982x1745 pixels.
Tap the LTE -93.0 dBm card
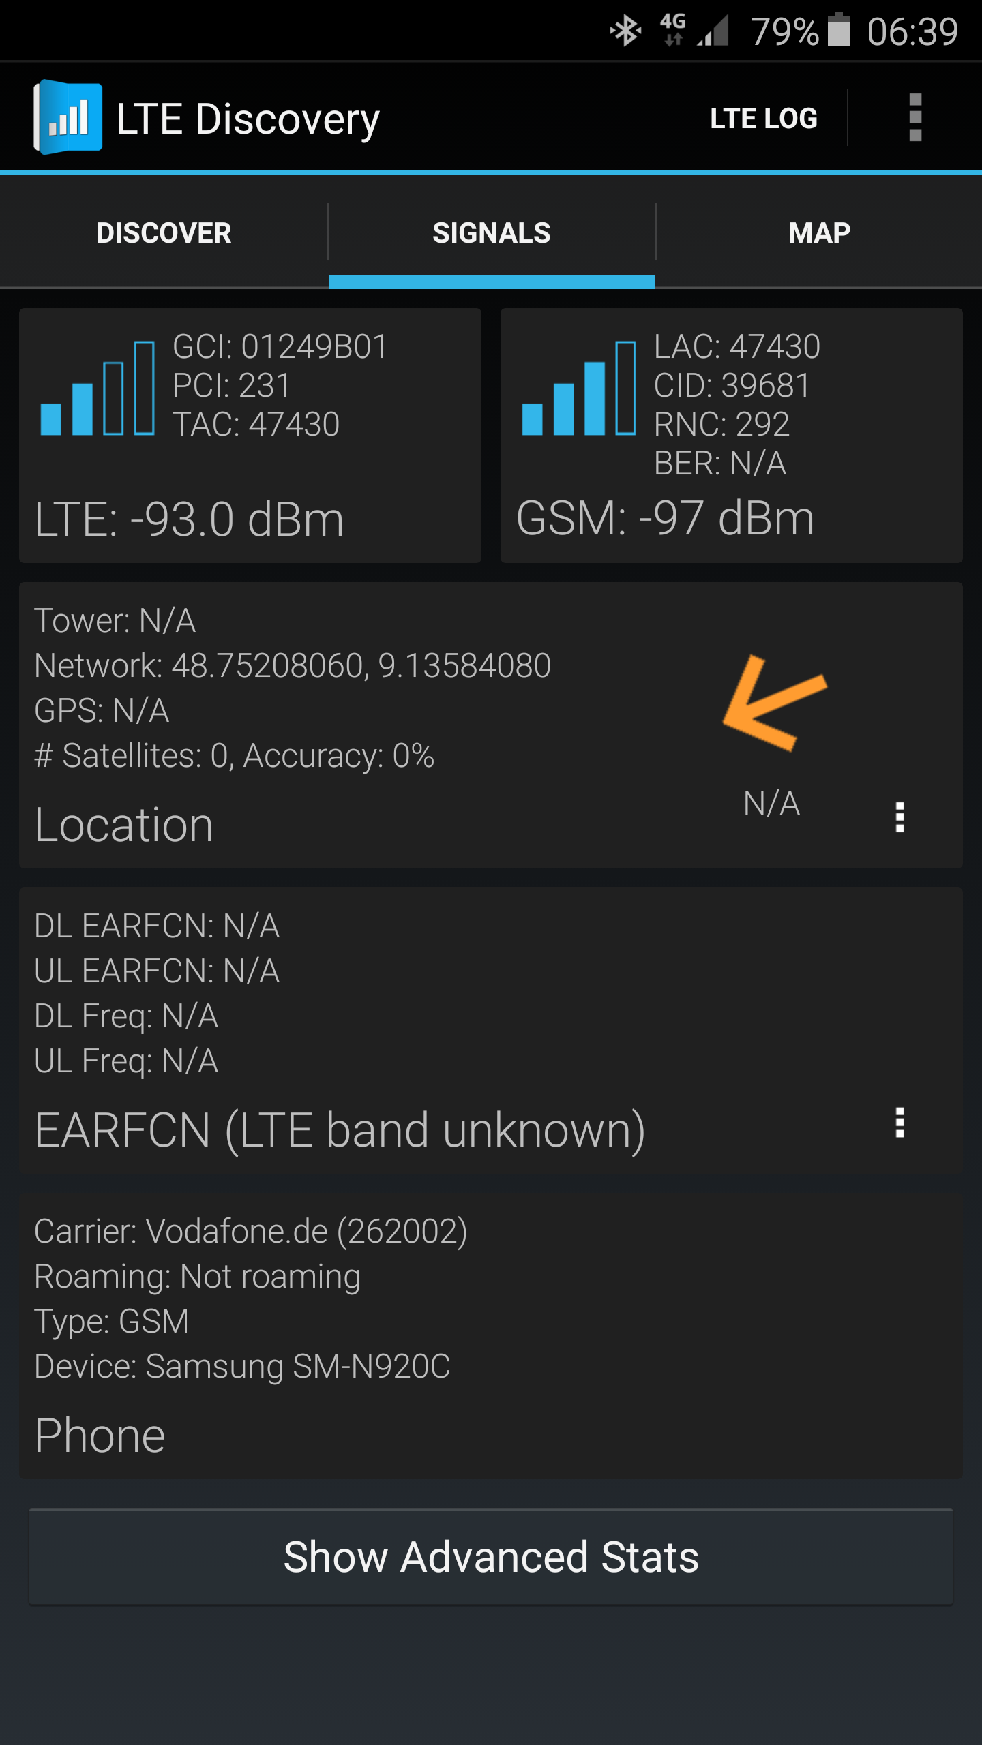(x=250, y=436)
